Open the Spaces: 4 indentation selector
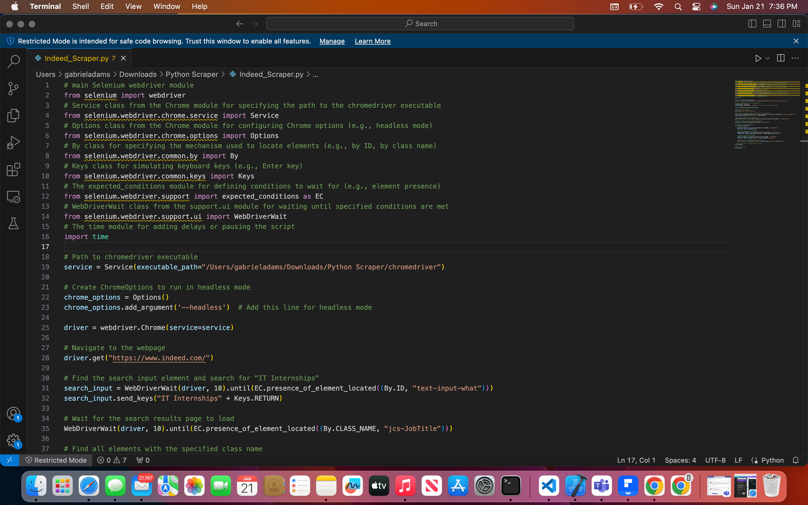808x505 pixels. (680, 460)
